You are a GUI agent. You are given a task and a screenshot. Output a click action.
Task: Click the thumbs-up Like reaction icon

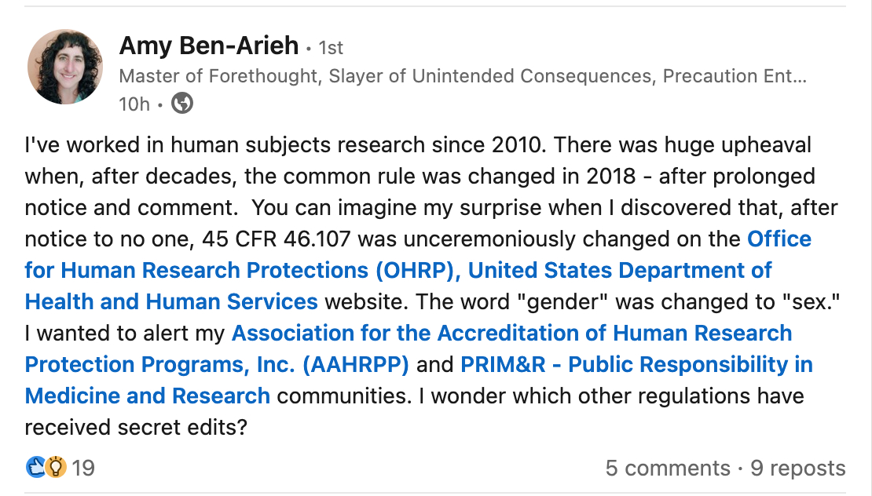36,468
